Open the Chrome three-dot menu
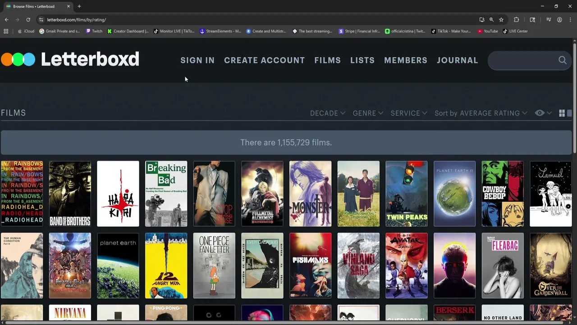The width and height of the screenshot is (577, 325). pyautogui.click(x=570, y=20)
